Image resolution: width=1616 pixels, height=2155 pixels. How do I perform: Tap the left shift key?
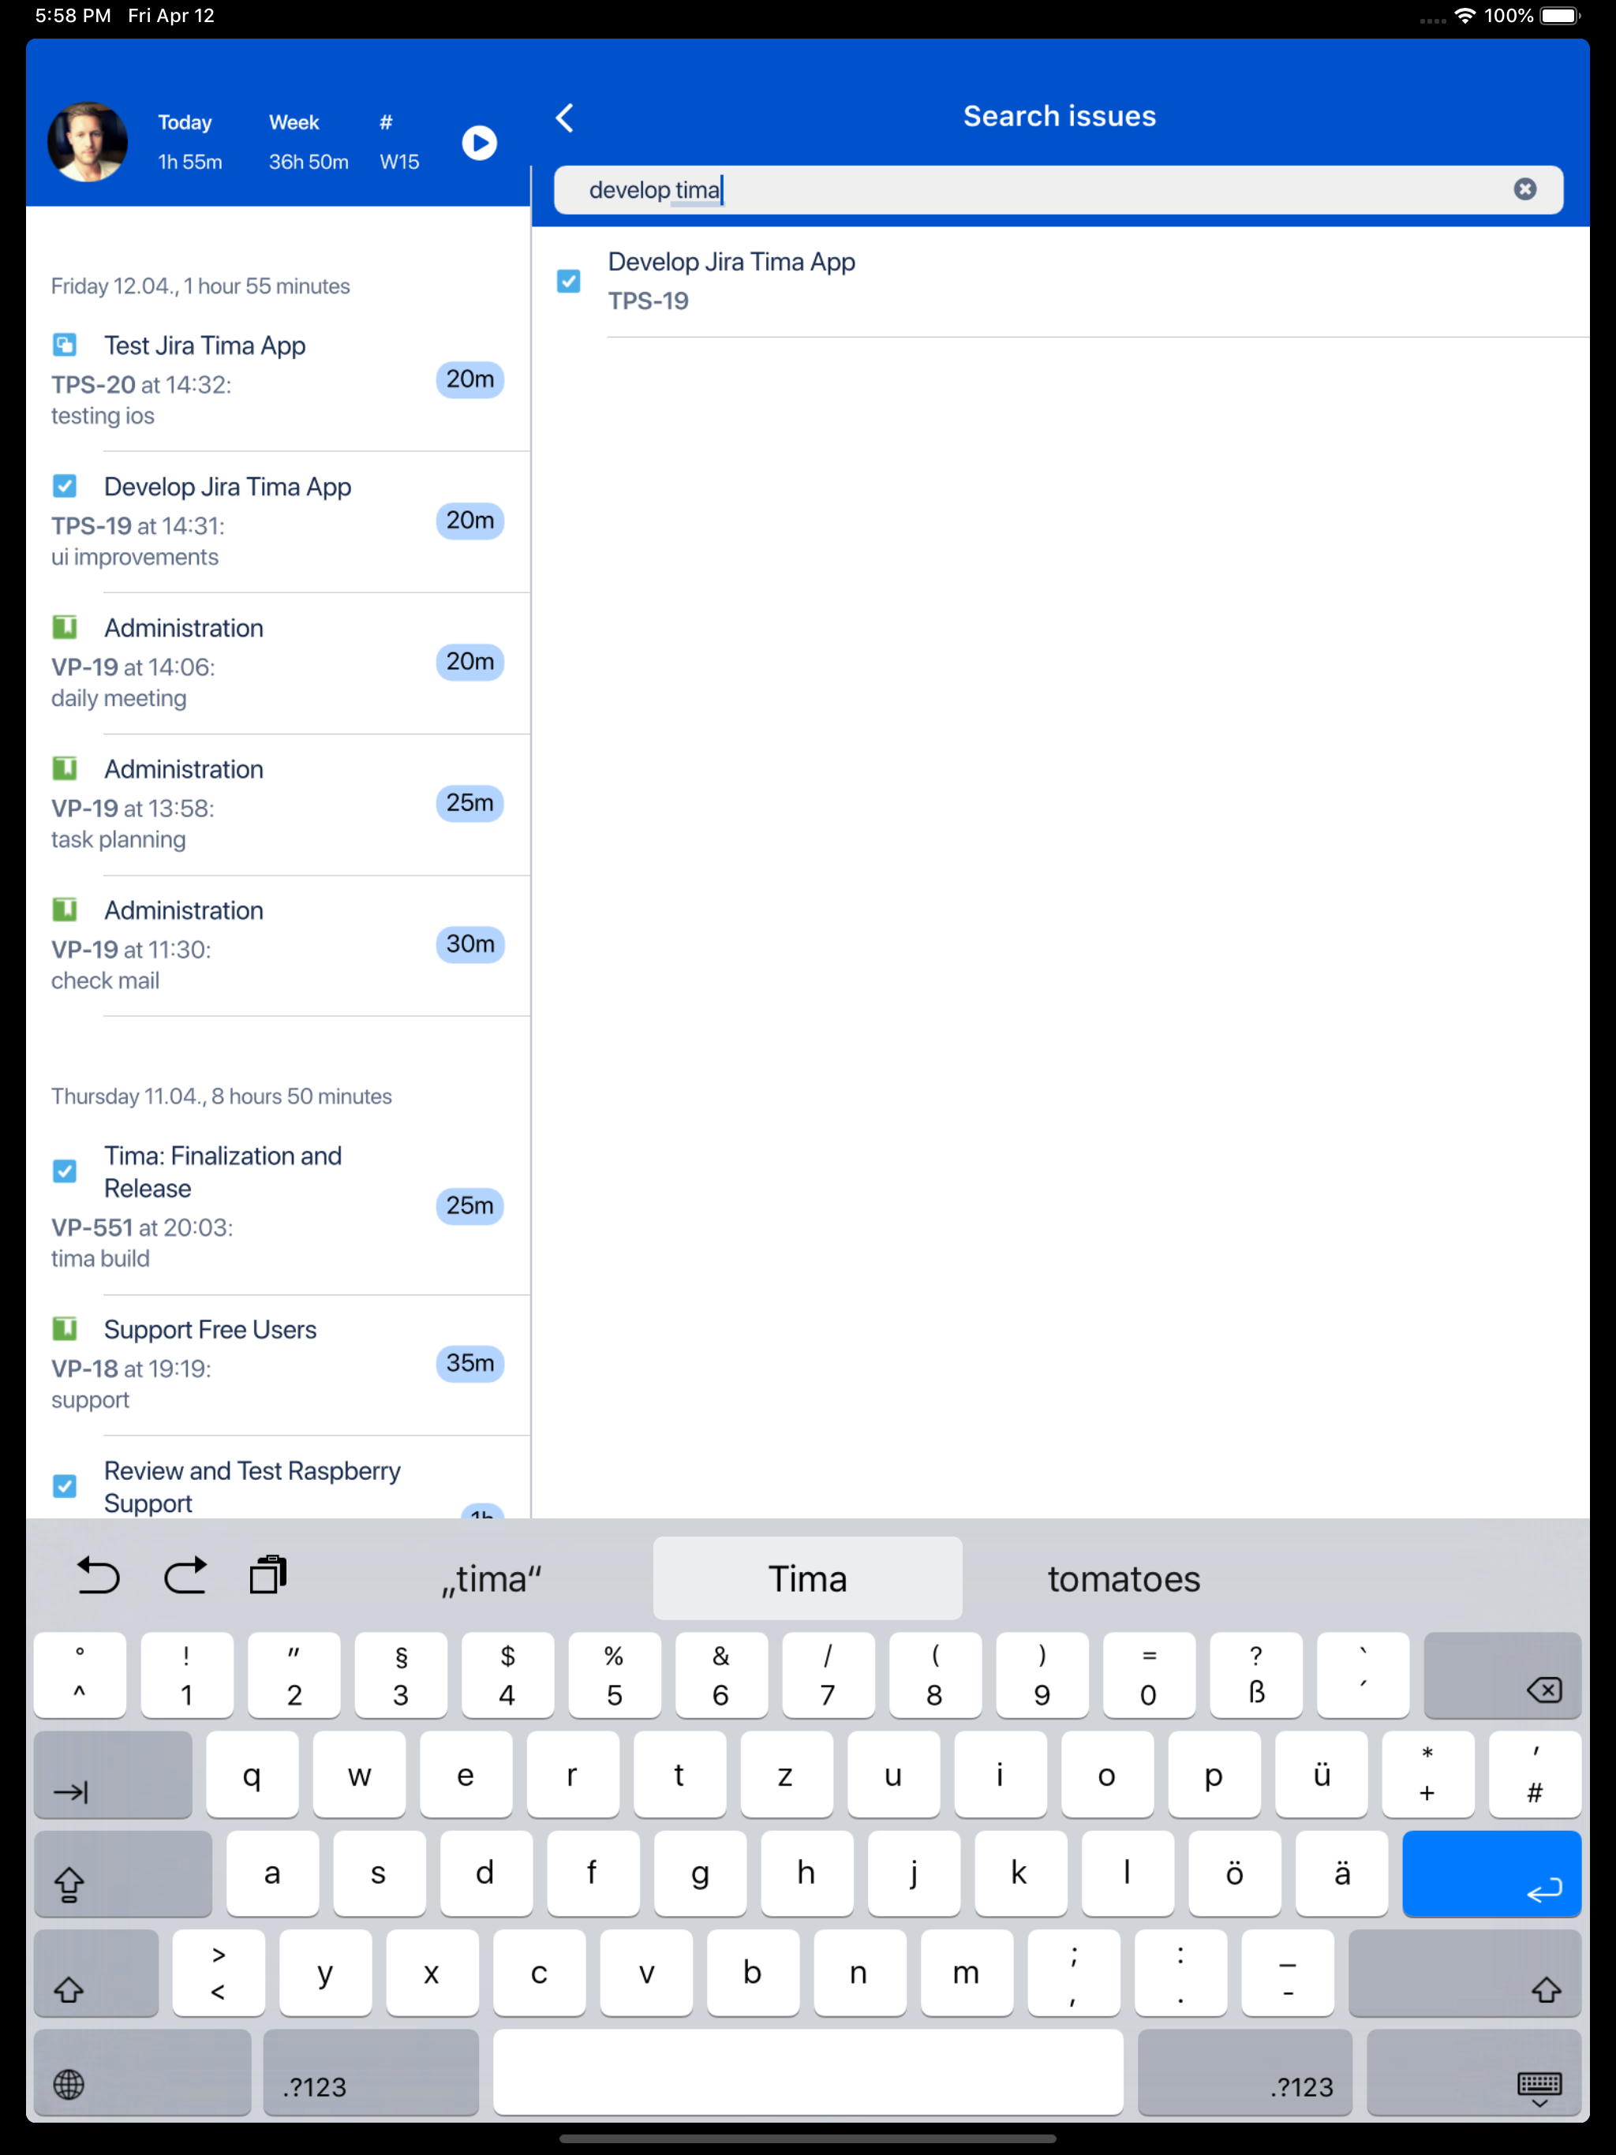[x=95, y=1973]
